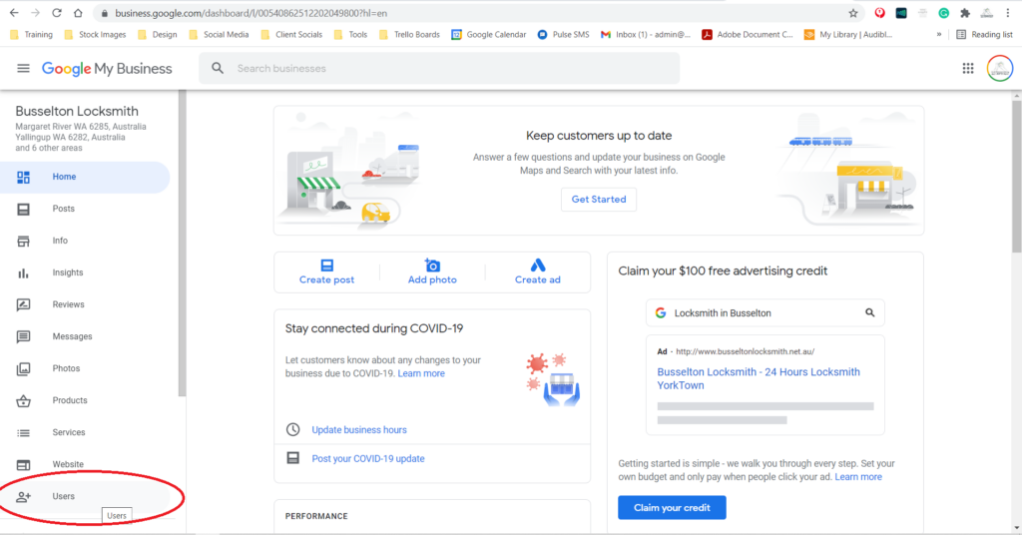Screen dimensions: 1022x535
Task: Bookmark this page with the star icon
Action: click(x=853, y=13)
